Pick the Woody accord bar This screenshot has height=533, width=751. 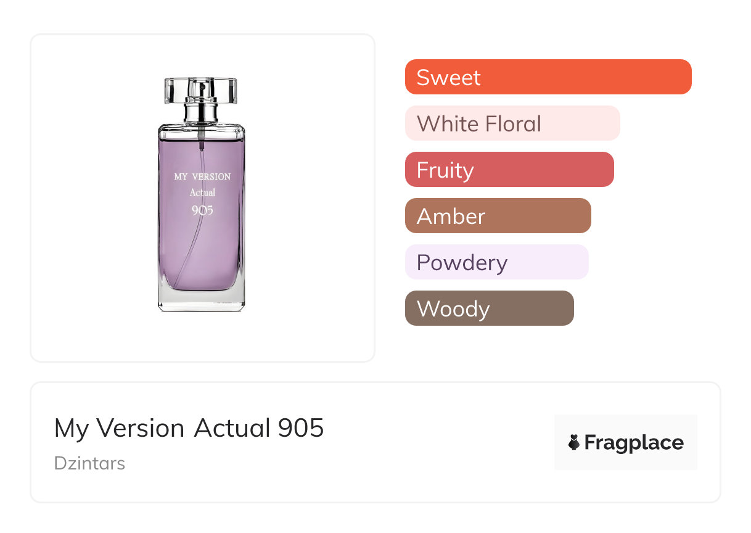[489, 308]
